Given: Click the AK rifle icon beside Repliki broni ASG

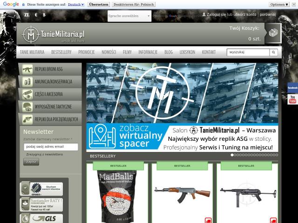Looking at the screenshot, I should tap(27, 69).
